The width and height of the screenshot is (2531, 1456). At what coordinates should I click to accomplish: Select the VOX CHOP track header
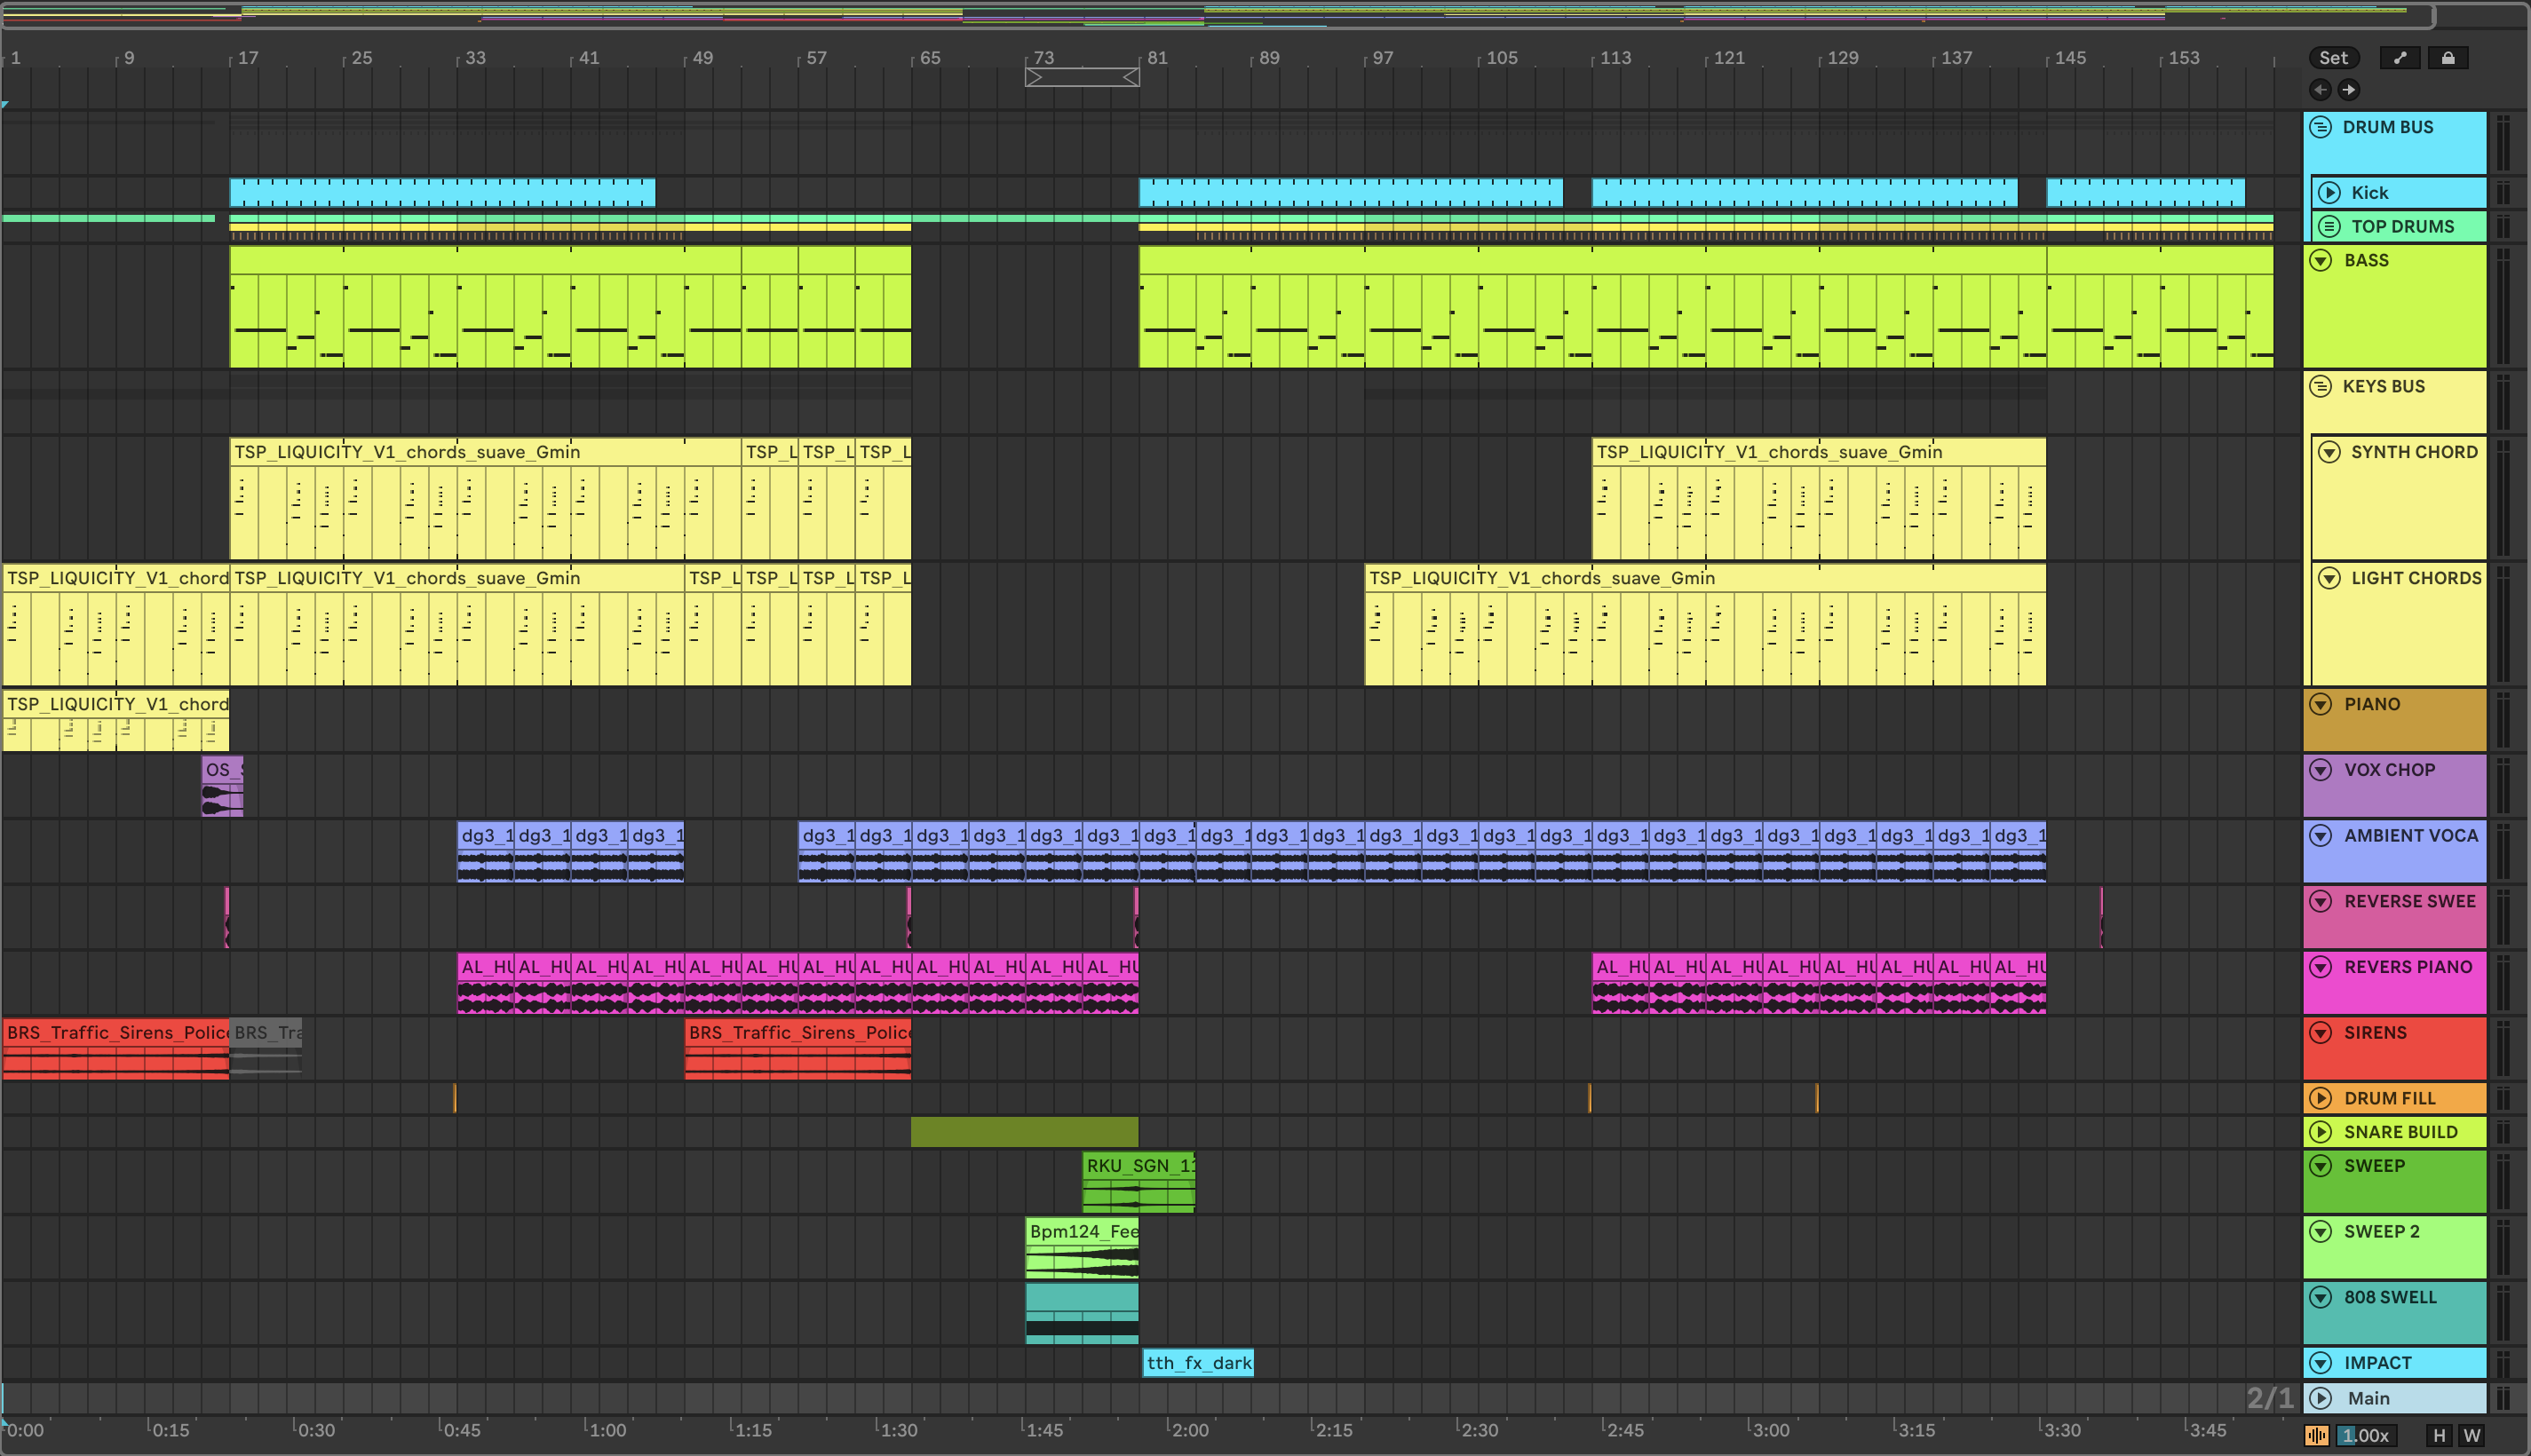point(2389,769)
